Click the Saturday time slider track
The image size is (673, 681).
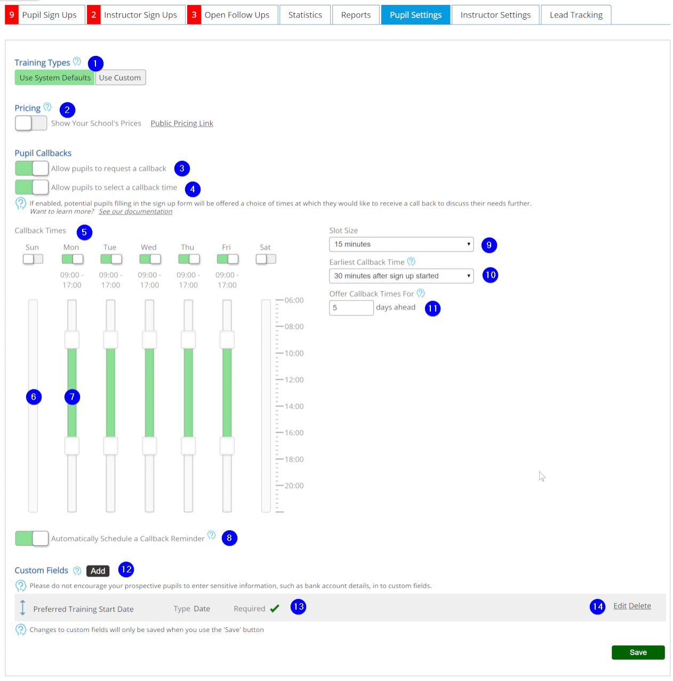(x=266, y=406)
